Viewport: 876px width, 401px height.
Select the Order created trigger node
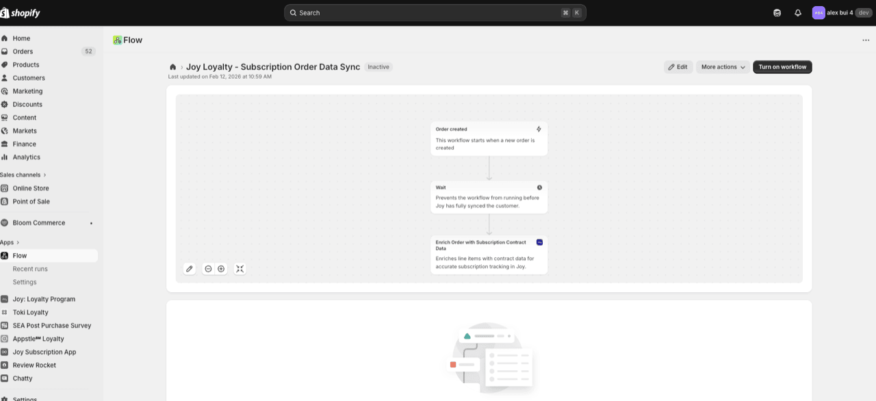tap(489, 139)
